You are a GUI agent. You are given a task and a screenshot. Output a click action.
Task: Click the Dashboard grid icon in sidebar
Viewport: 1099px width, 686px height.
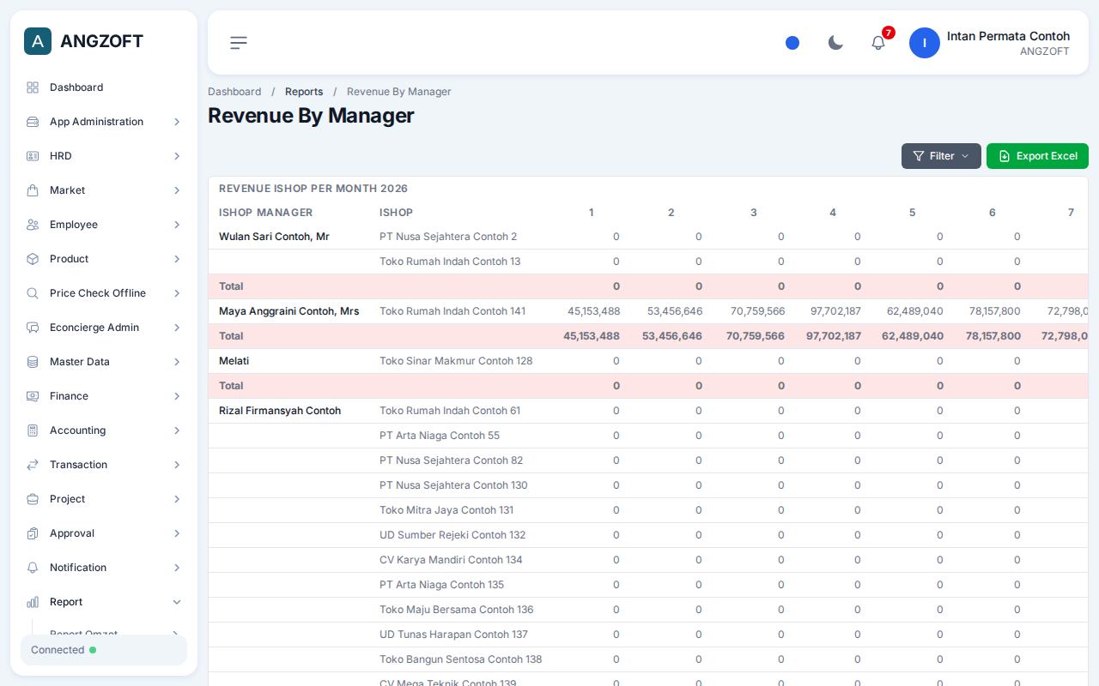tap(33, 87)
